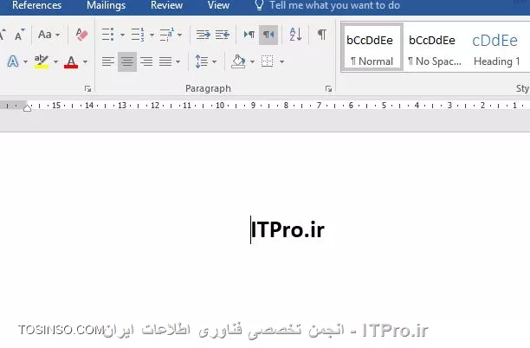Open the Font dialog launcher

(87, 89)
